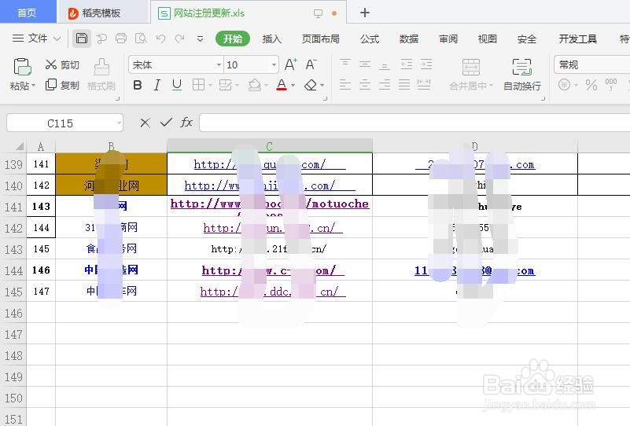The image size is (630, 426).
Task: Click the Format Painter 格式刷
Action: [x=101, y=75]
